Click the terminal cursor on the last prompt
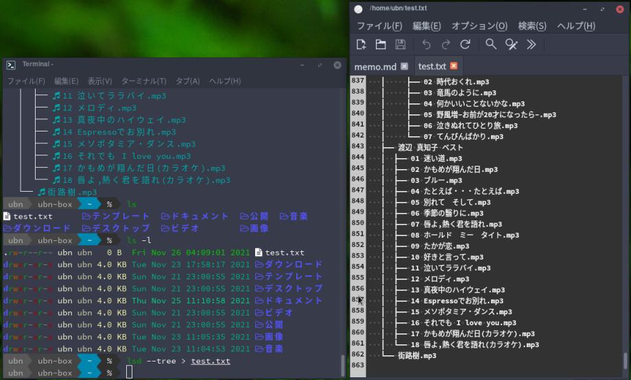 tap(129, 372)
